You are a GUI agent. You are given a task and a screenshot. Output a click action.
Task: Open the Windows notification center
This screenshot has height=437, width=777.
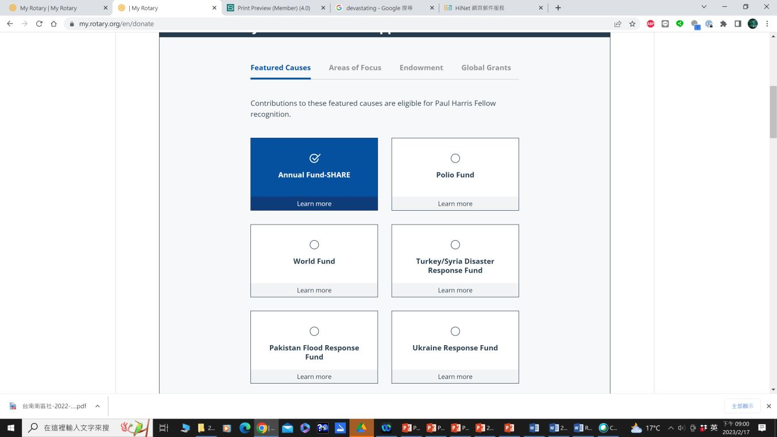tap(762, 428)
